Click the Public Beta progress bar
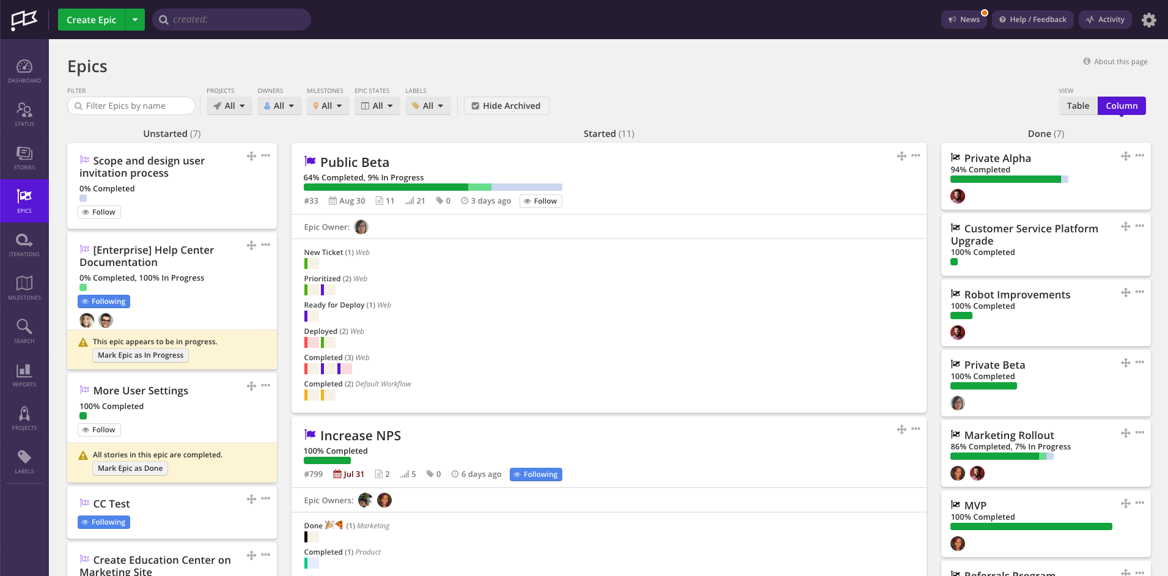 click(433, 187)
